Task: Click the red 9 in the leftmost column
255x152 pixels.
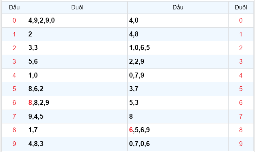Action: (x=14, y=144)
